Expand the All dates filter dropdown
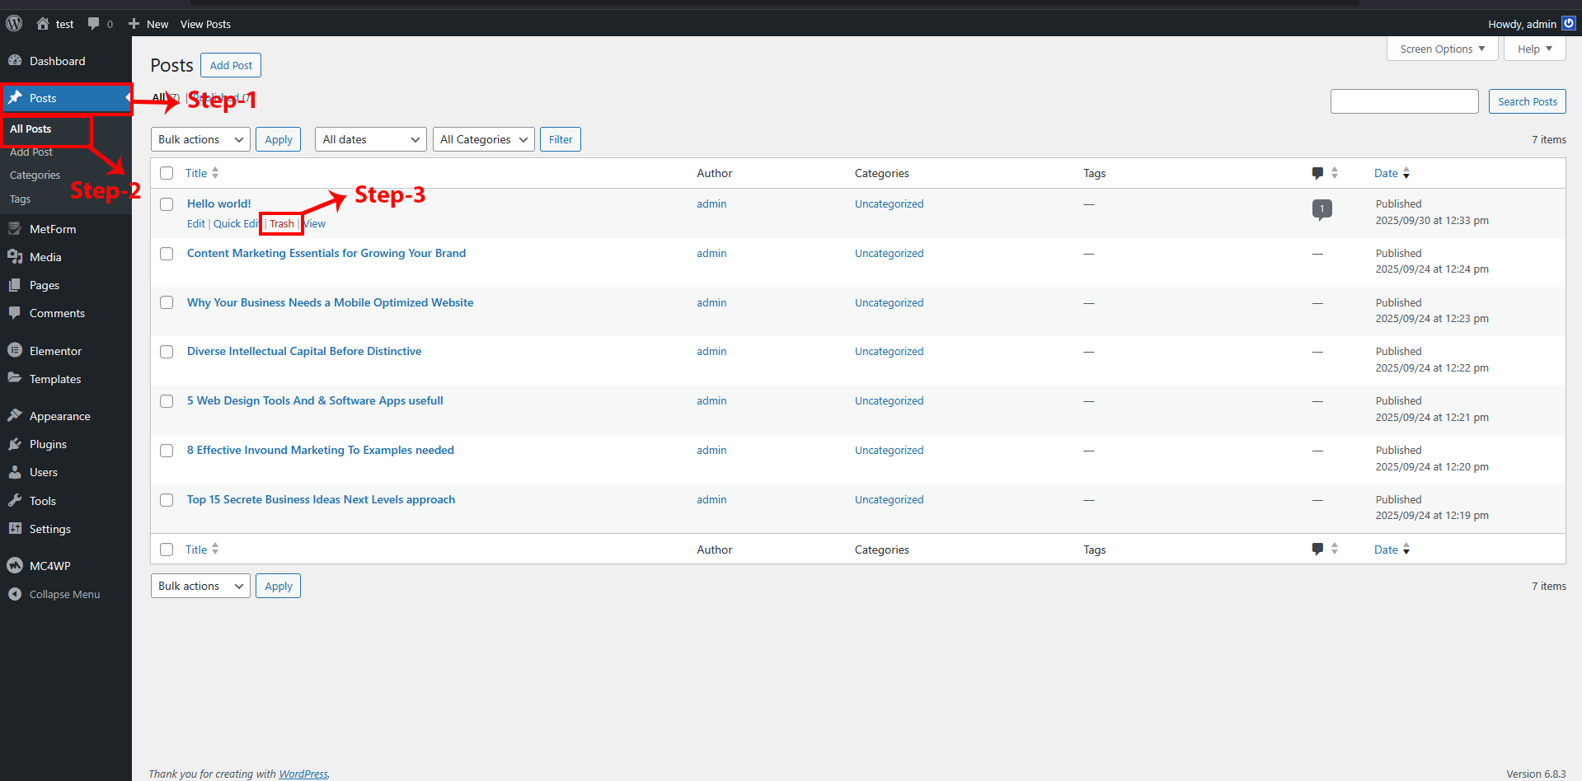 (370, 139)
